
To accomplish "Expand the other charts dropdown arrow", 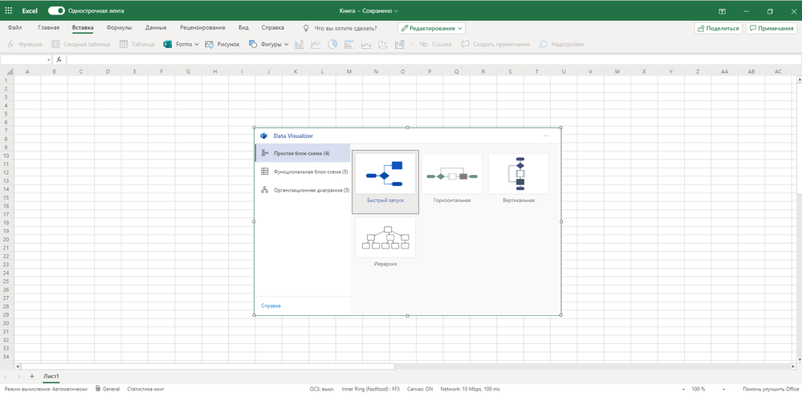I will pyautogui.click(x=412, y=44).
